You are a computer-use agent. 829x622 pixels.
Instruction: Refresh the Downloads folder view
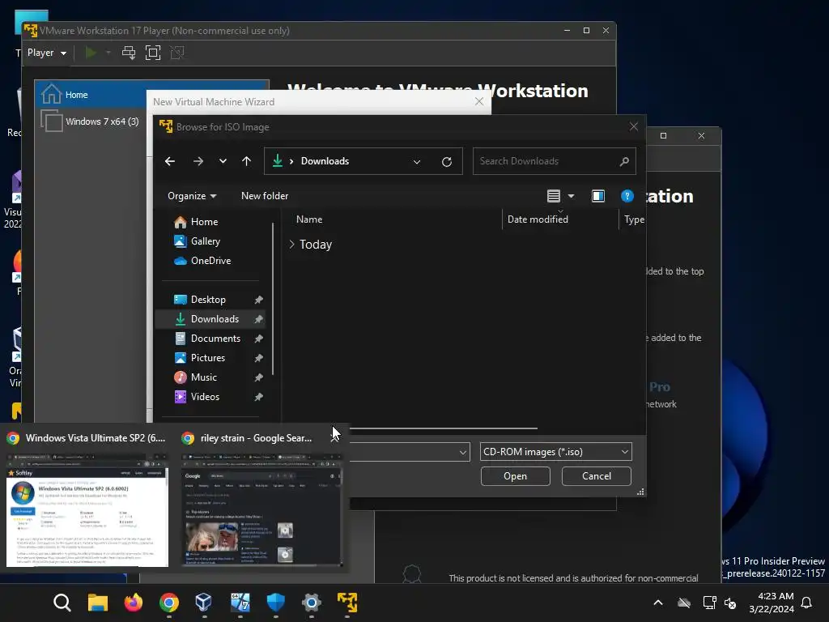point(447,162)
